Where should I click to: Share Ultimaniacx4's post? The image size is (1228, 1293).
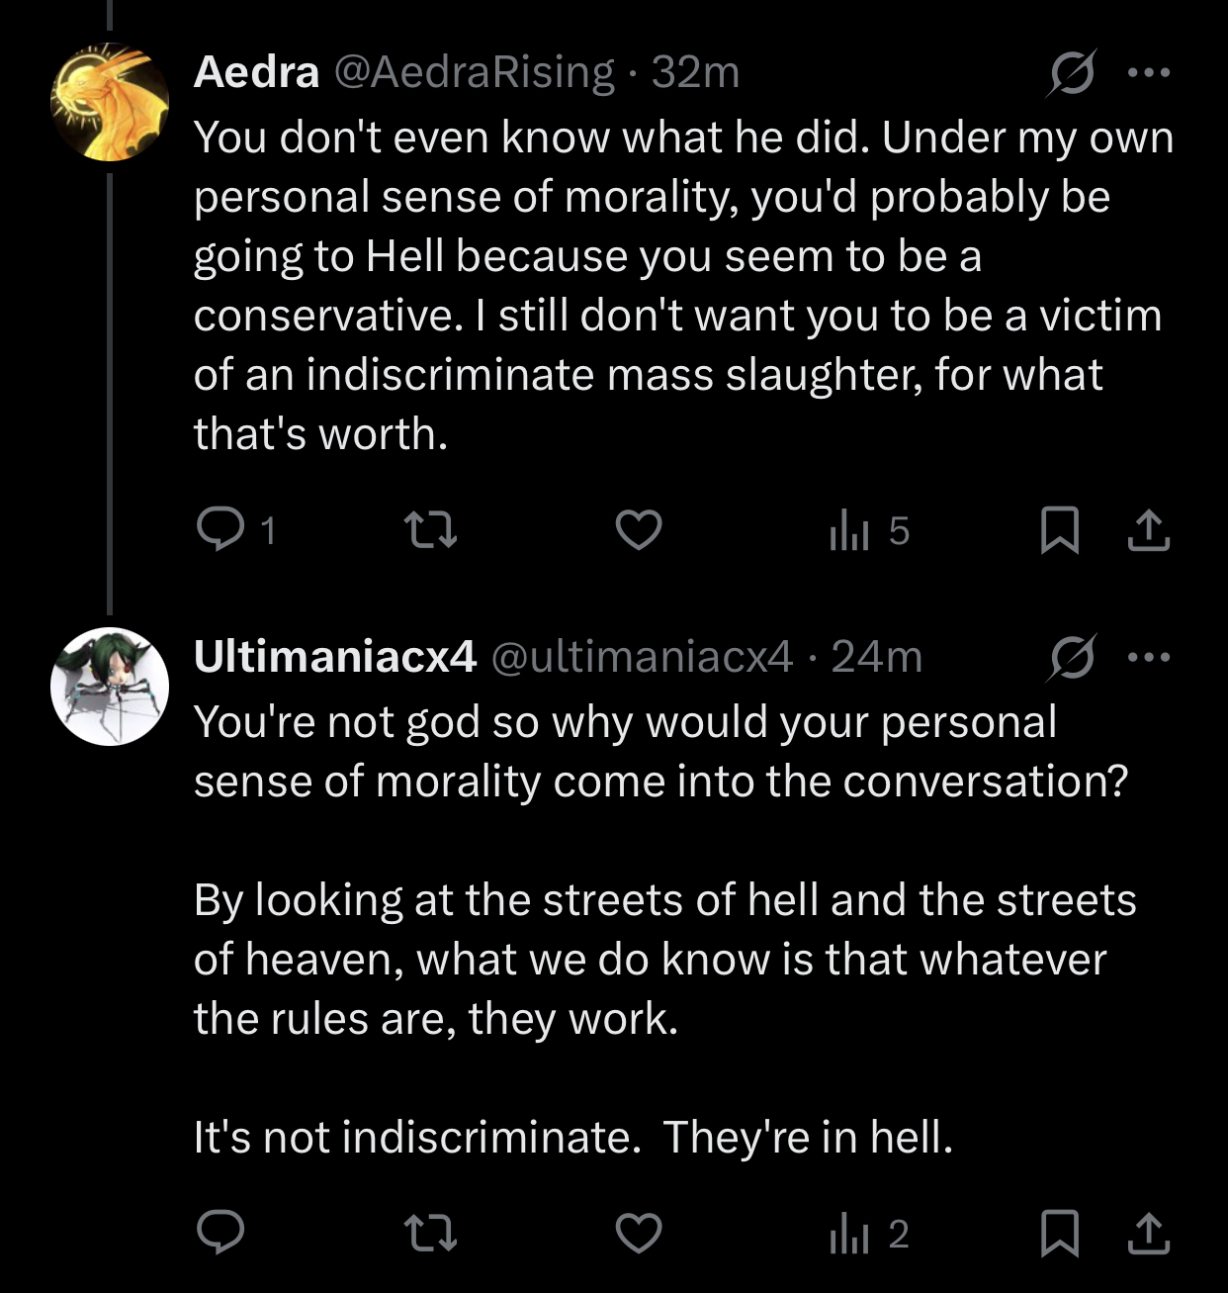point(1149,1233)
